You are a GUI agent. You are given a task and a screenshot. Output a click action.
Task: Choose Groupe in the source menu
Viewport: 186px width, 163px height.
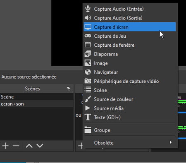(x=130, y=130)
